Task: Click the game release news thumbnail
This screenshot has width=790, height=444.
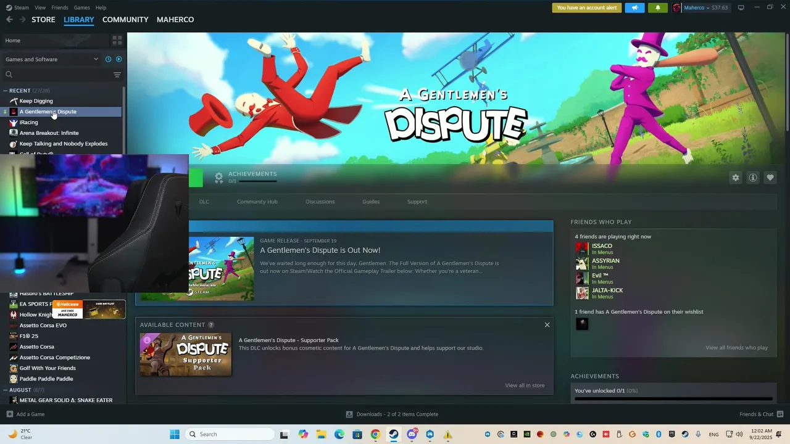Action: click(221, 269)
